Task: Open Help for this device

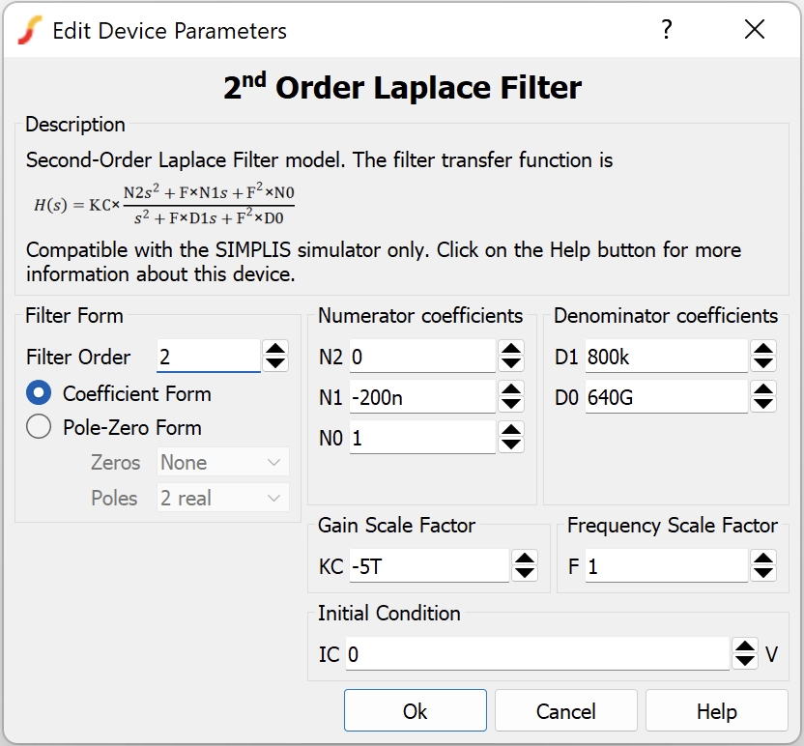Action: pos(717,710)
